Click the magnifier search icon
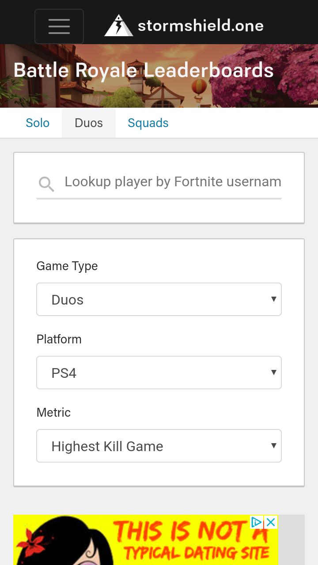This screenshot has height=565, width=318. click(x=46, y=184)
